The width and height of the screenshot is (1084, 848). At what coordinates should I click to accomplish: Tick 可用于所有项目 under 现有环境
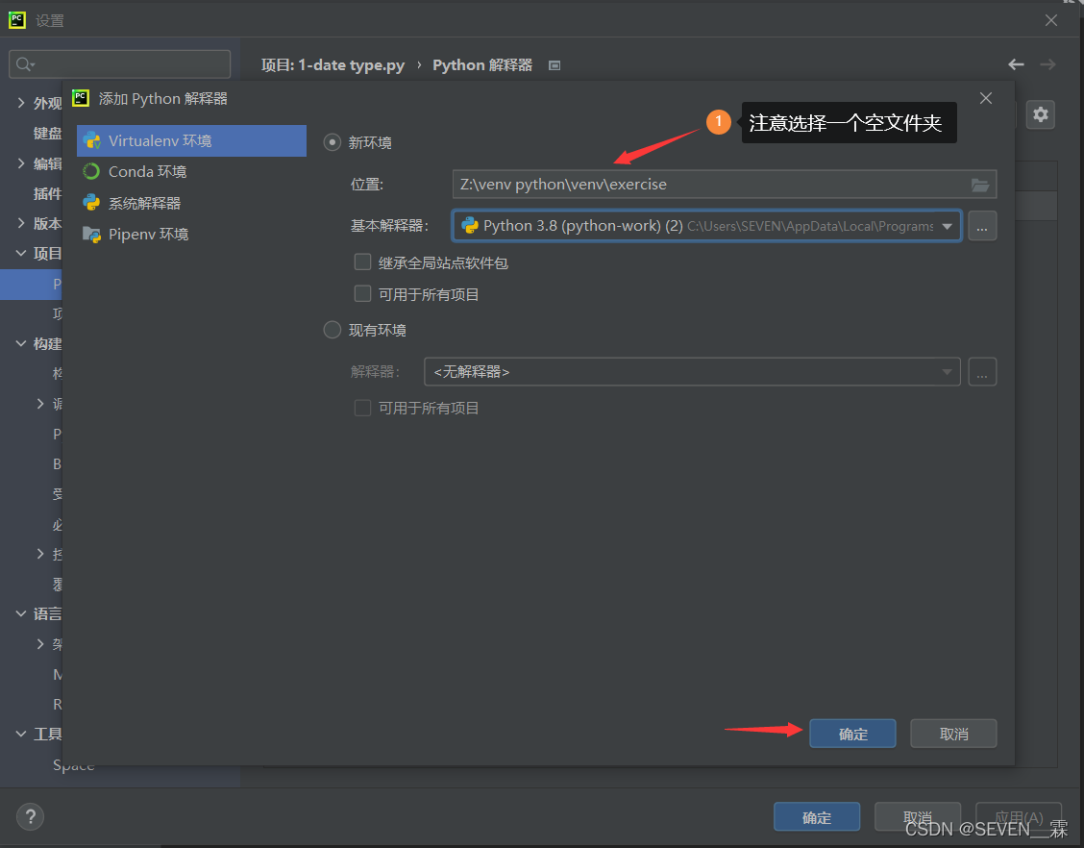[362, 408]
